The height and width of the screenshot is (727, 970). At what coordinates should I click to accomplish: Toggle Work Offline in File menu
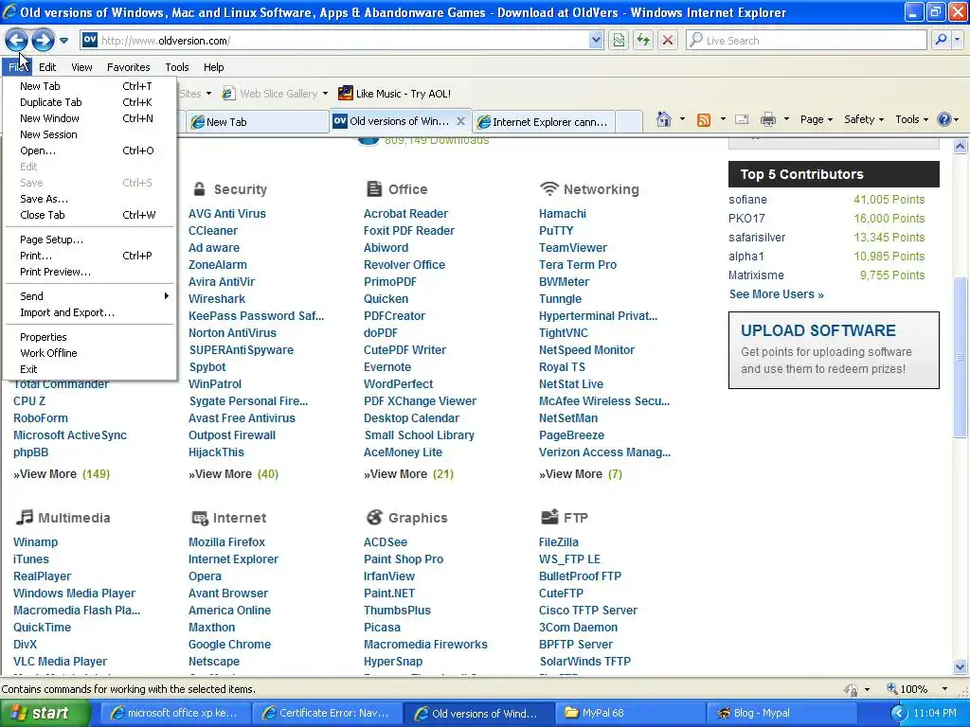(89, 354)
